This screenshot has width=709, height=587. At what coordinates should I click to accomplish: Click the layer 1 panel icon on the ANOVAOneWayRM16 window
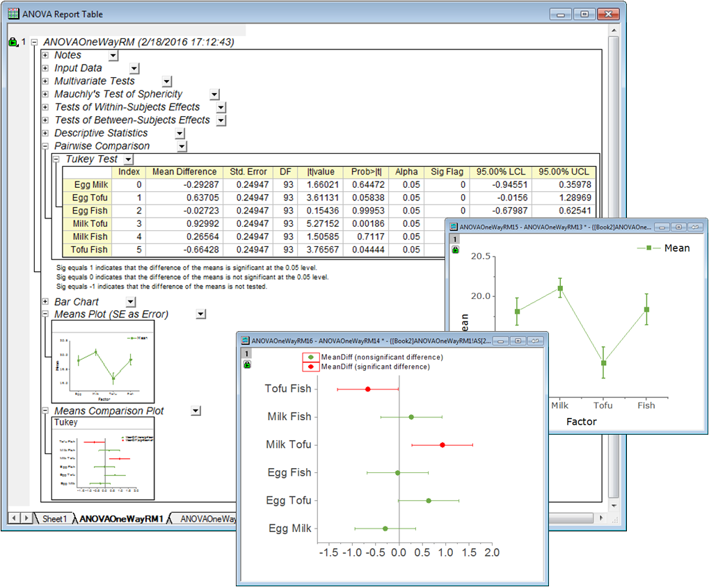(x=245, y=353)
